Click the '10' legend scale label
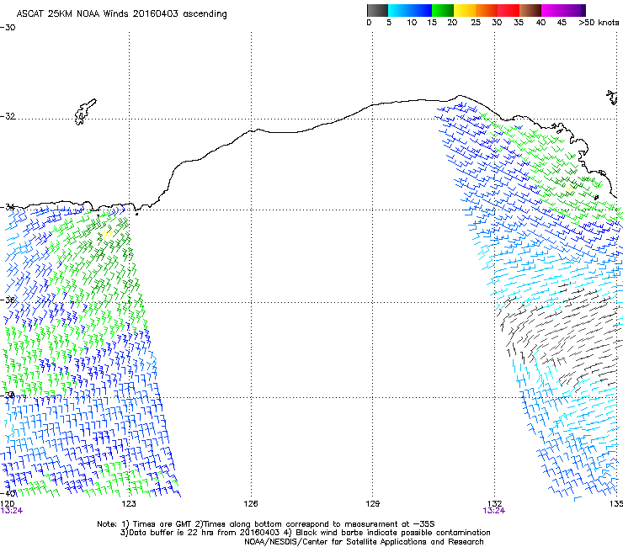Screen dimensions: 623x547 (x=412, y=23)
